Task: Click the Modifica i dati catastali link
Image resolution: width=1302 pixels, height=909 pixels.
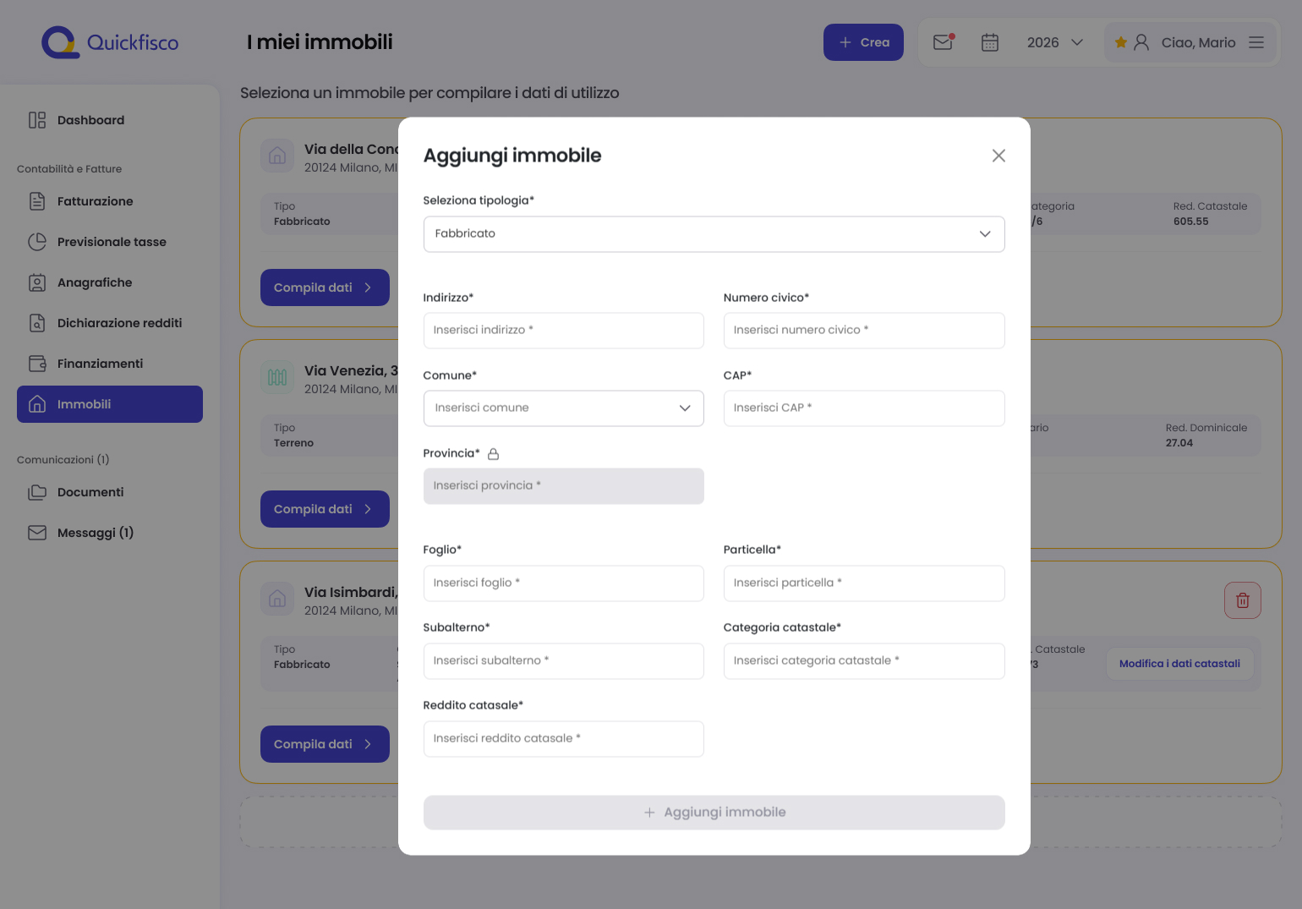Action: (x=1179, y=664)
